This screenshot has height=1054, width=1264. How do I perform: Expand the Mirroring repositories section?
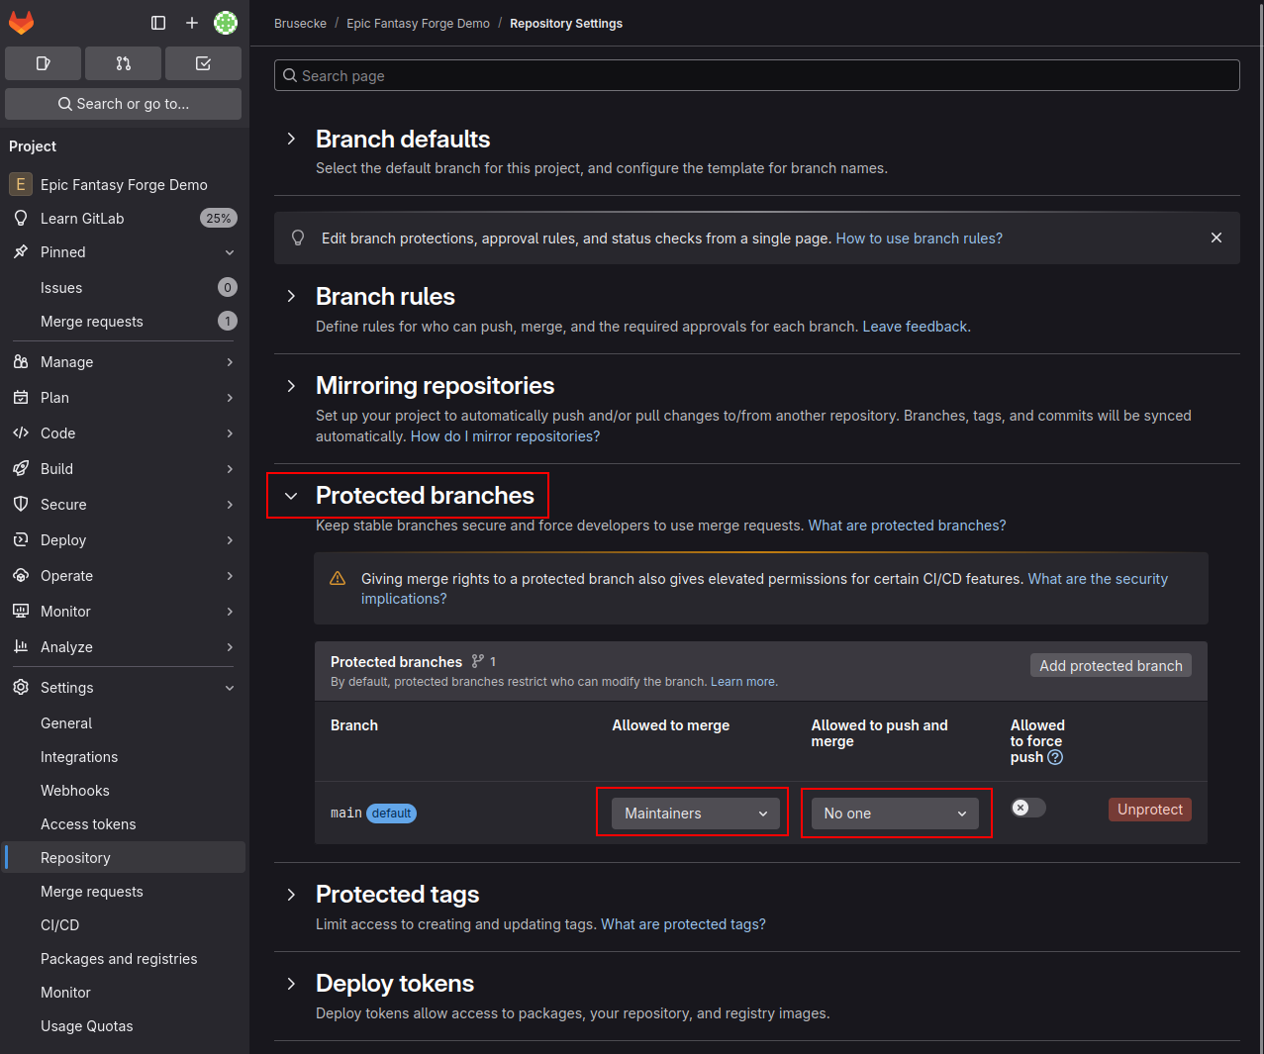(x=291, y=385)
